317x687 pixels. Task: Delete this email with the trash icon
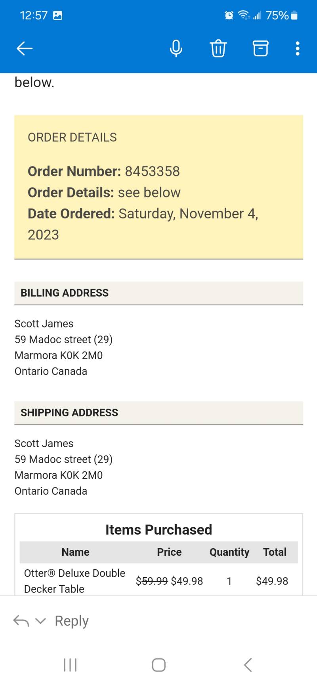(x=218, y=48)
